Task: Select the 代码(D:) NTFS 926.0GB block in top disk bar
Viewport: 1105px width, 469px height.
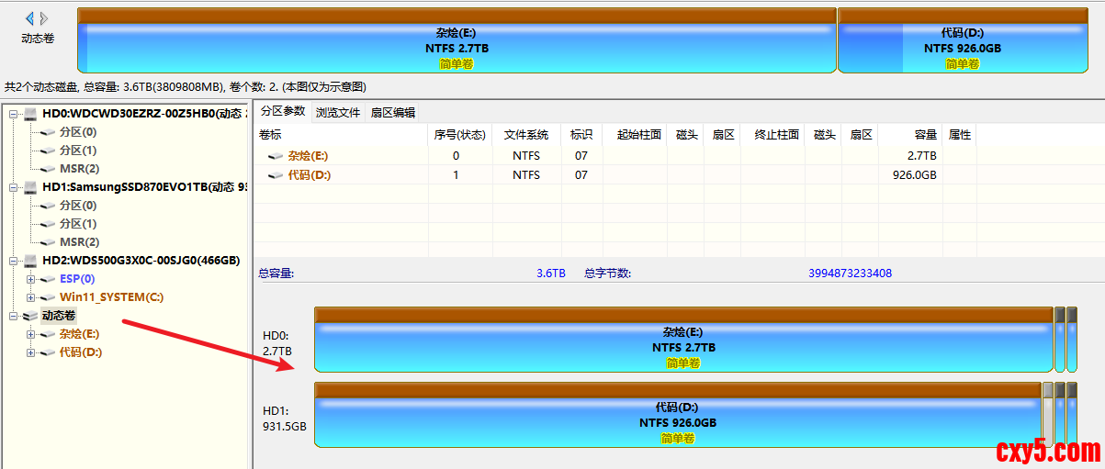Action: point(962,40)
